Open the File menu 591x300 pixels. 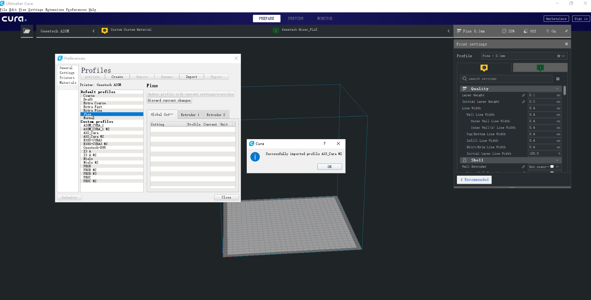coord(3,10)
